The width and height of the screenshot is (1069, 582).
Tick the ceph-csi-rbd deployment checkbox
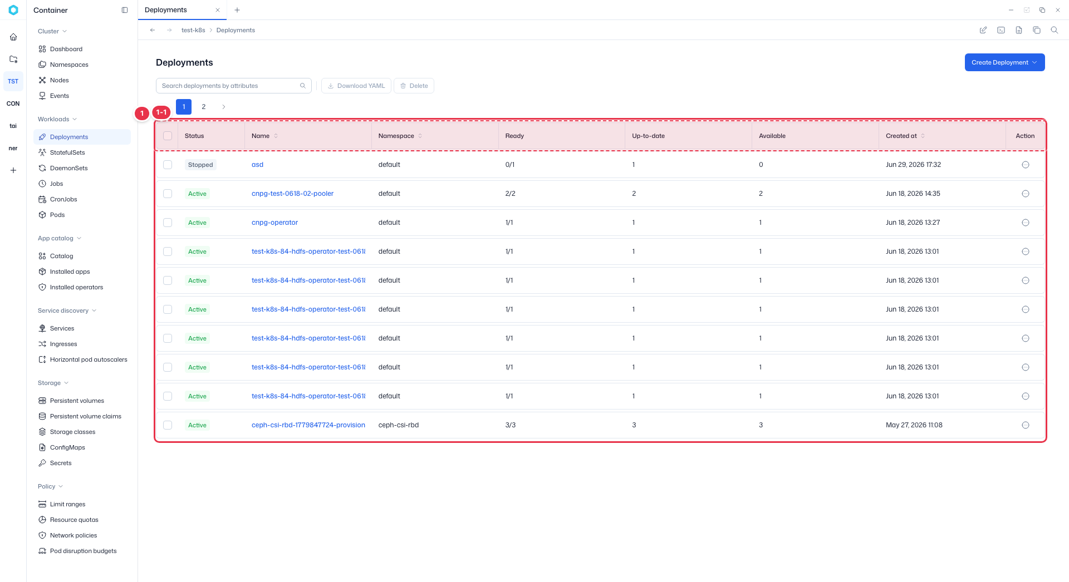pyautogui.click(x=168, y=425)
